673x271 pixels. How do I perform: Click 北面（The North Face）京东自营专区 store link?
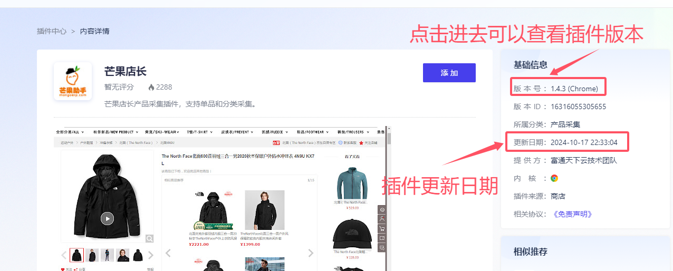(x=309, y=143)
